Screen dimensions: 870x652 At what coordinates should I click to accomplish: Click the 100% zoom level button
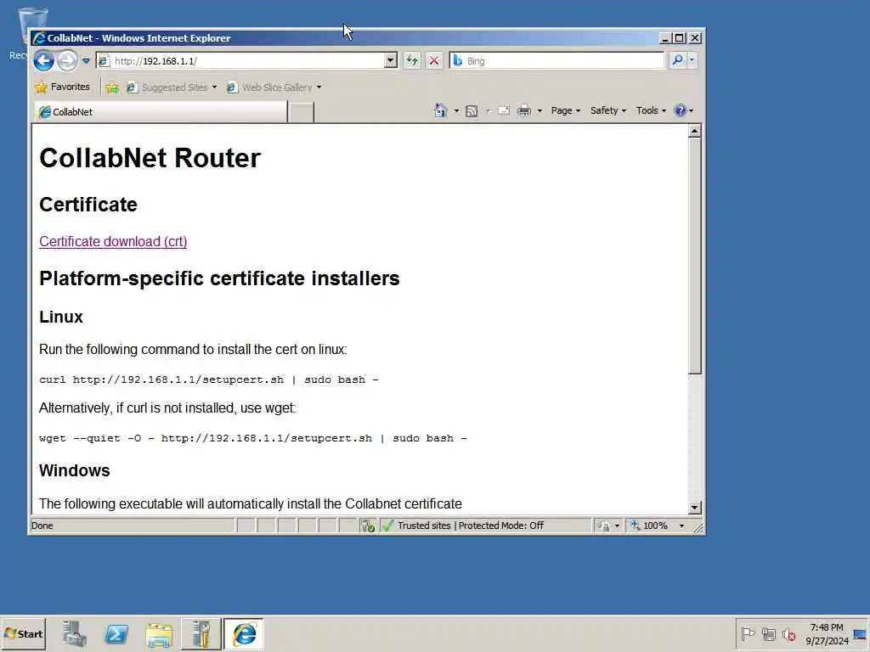[650, 526]
